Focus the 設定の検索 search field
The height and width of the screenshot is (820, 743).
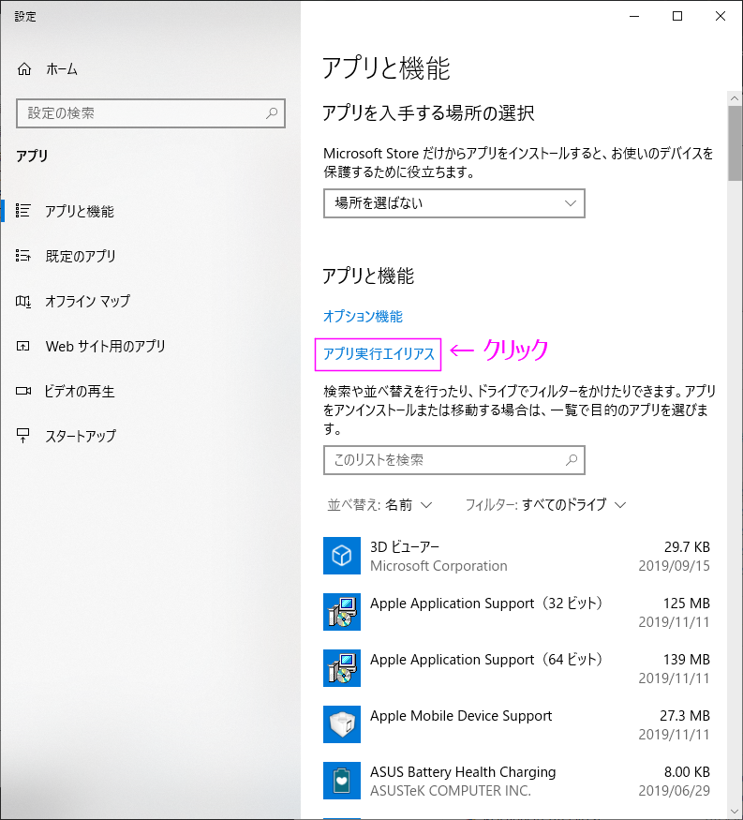pos(151,113)
